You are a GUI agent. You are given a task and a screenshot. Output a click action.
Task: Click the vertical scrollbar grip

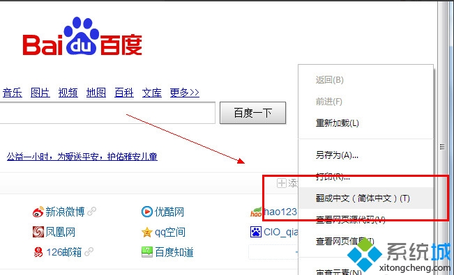tap(442, 147)
